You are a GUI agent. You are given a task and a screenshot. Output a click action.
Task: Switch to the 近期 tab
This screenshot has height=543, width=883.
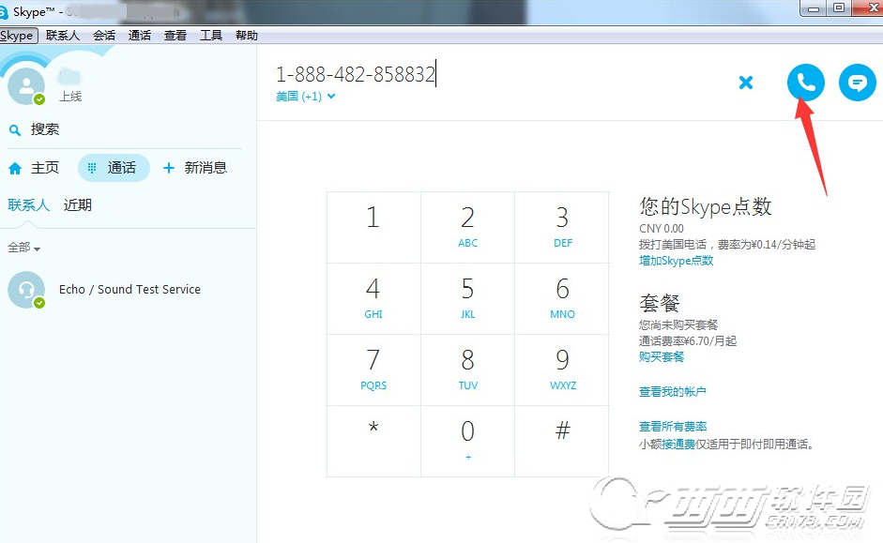78,204
